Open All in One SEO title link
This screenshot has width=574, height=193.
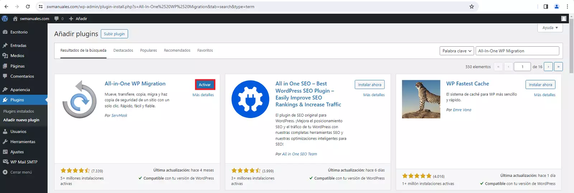308,94
